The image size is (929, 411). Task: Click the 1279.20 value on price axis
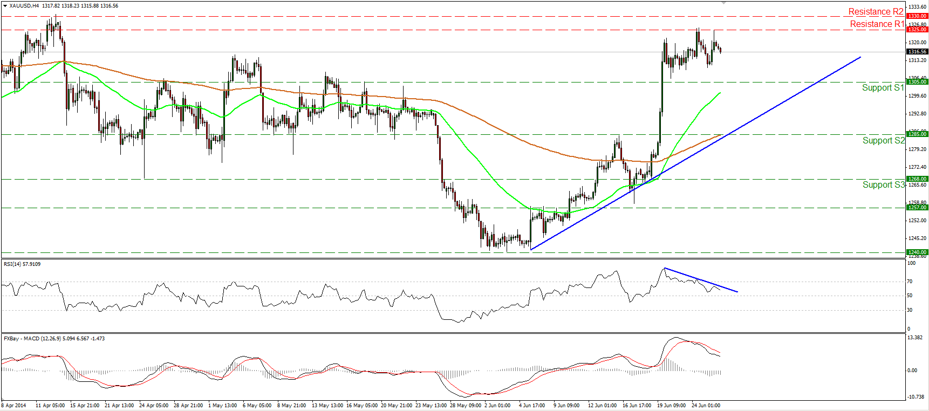click(918, 149)
